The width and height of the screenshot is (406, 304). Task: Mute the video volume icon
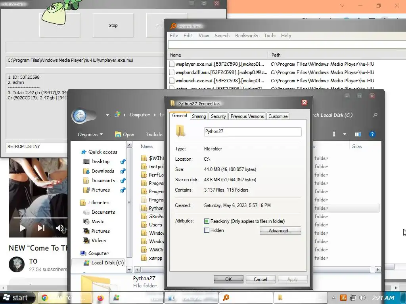(59, 228)
